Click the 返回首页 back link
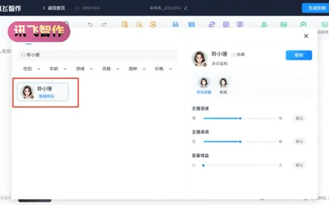329x205 pixels. [54, 8]
